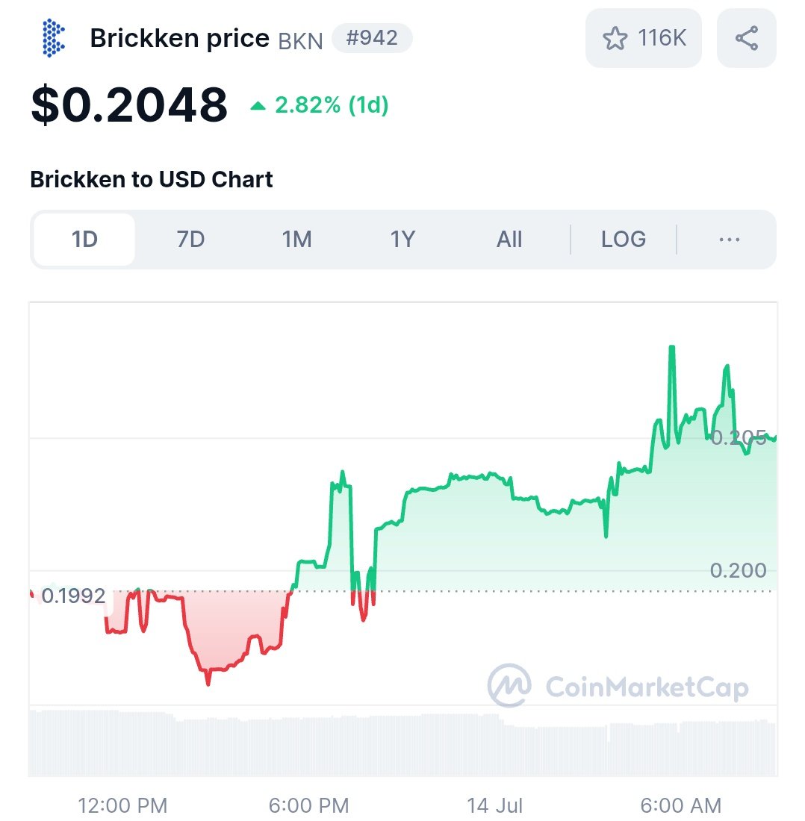Switch to the 1M chart range
Screen dimensions: 805x821
click(x=297, y=240)
